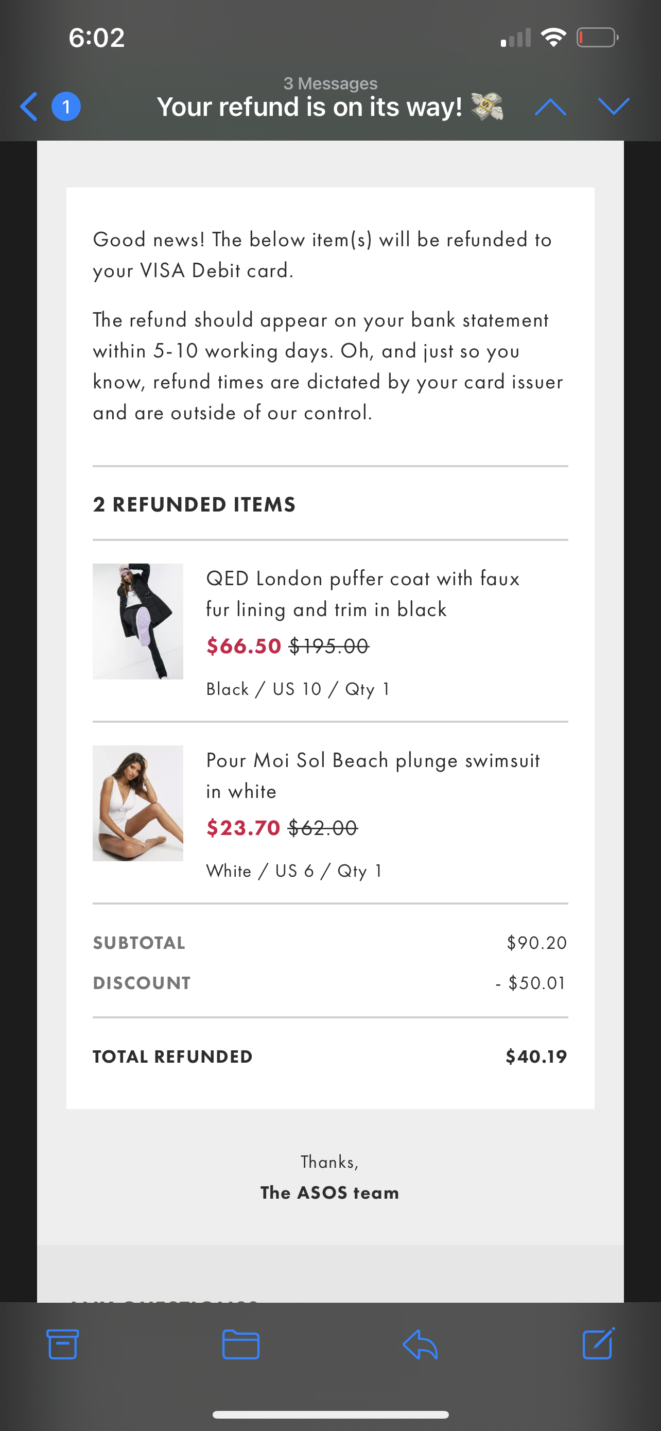Show the next message with down chevron
Viewport: 661px width, 1431px height.
613,106
